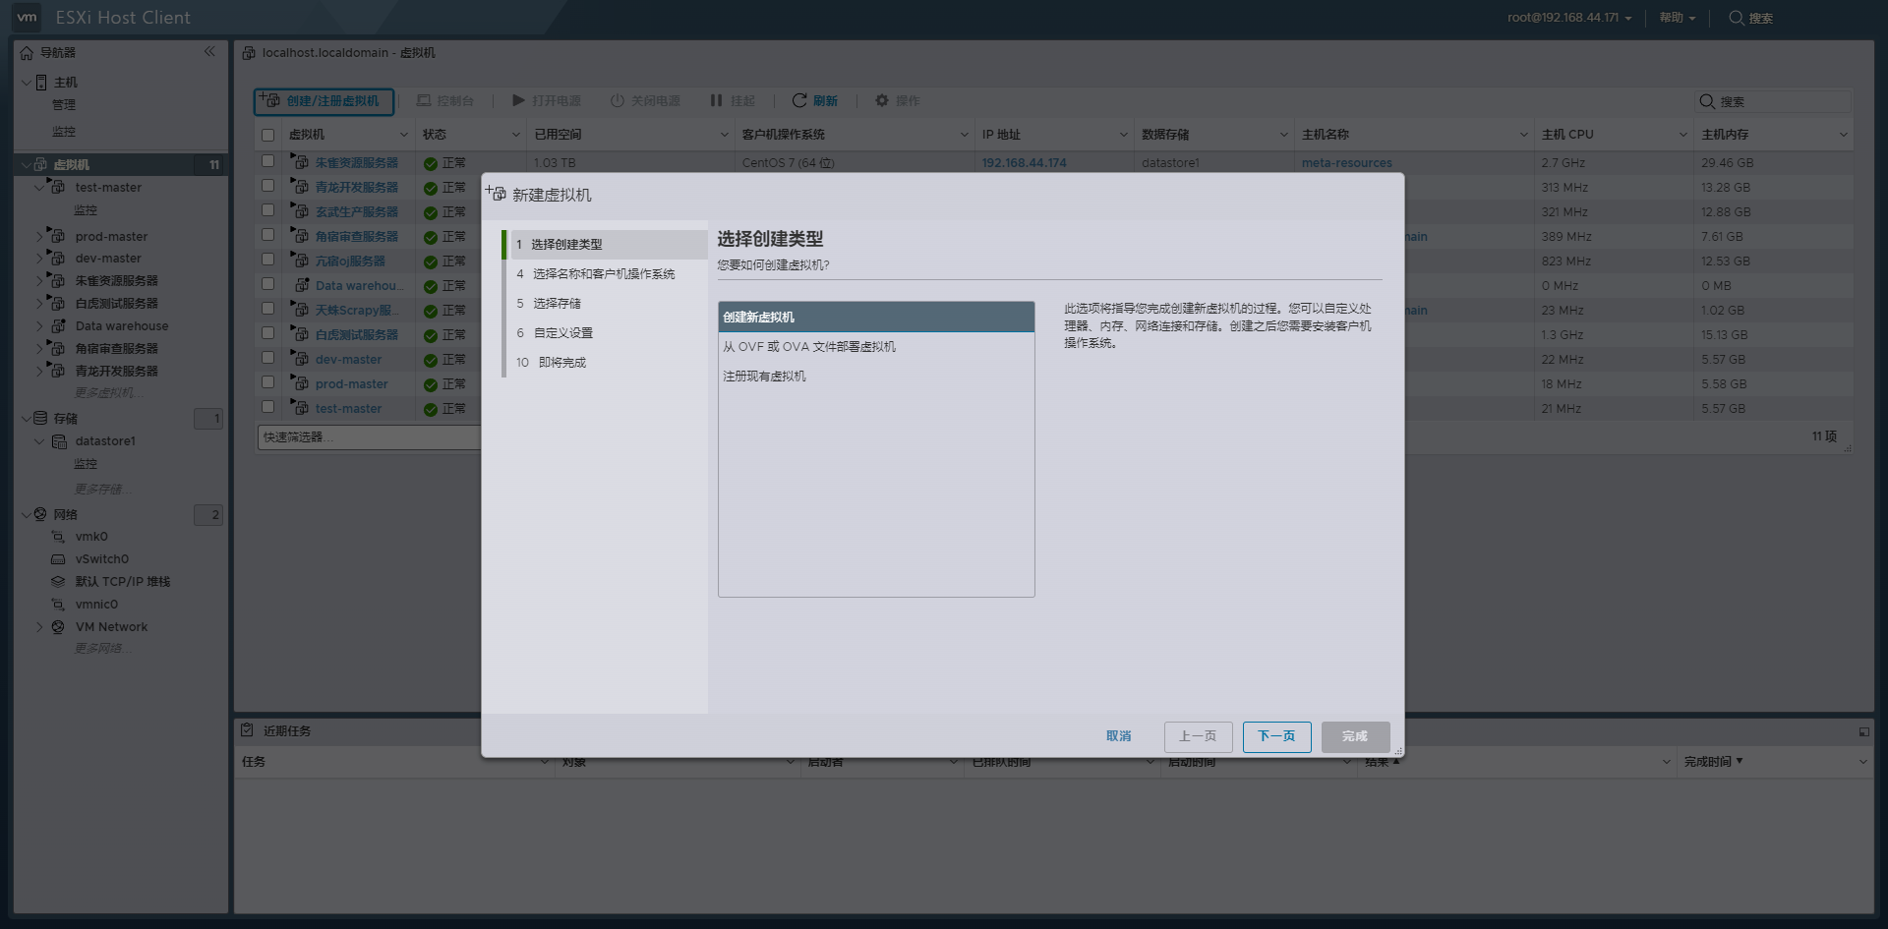Screen dimensions: 1888x929
Task: Click the Network globe icon in navigator
Action: pos(40,514)
